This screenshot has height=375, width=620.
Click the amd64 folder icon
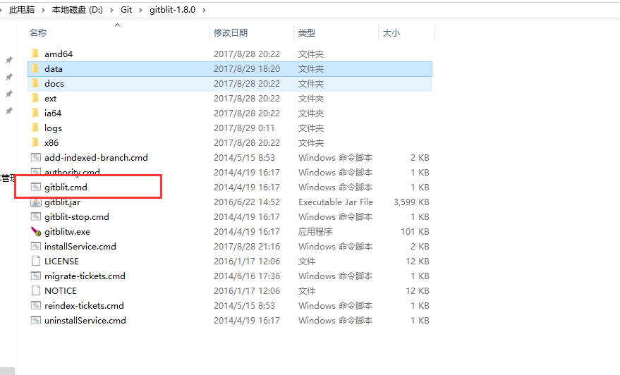[x=35, y=54]
